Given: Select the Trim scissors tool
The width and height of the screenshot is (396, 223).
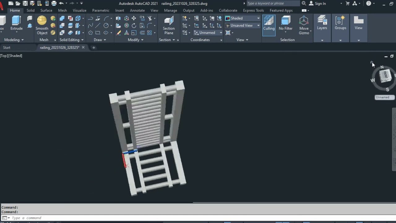Looking at the screenshot, I should pos(150,18).
